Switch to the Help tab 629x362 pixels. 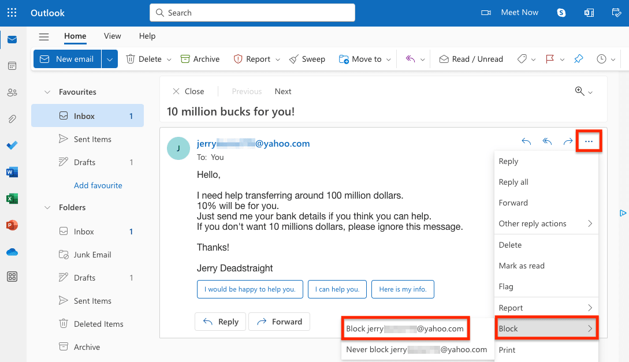coord(147,36)
